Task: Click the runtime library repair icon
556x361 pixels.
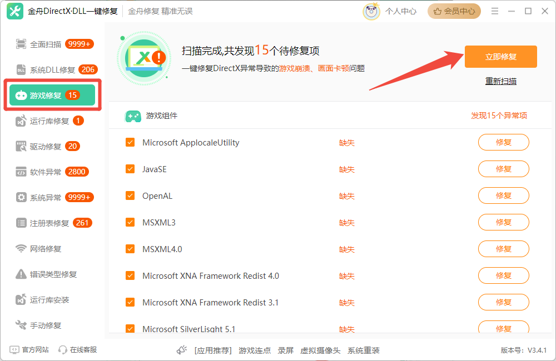Action: tap(21, 121)
